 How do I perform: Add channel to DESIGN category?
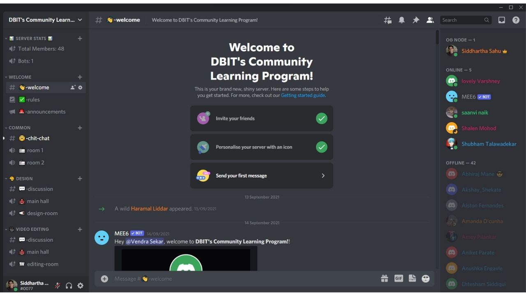[80, 178]
